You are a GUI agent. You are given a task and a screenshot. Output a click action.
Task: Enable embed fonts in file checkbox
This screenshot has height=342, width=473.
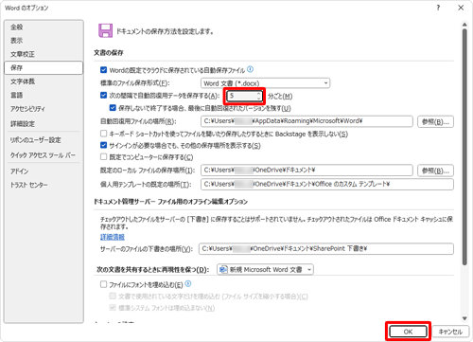click(x=103, y=284)
